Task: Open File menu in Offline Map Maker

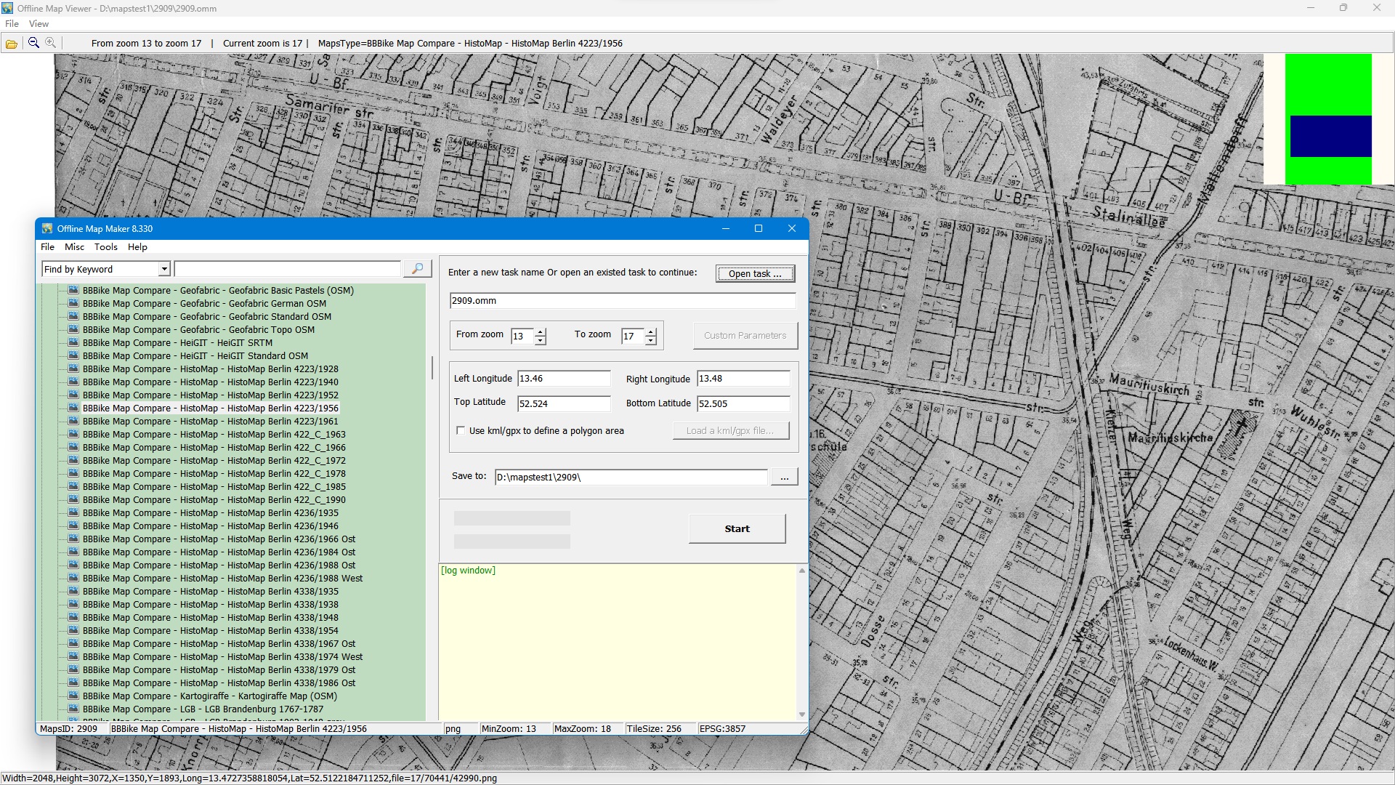Action: pyautogui.click(x=47, y=247)
